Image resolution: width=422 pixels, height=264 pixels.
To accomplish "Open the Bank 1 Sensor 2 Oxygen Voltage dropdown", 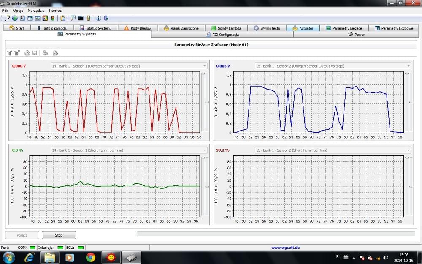I will 333,66.
